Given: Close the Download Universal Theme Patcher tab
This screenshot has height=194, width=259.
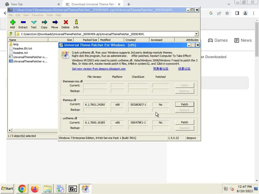Looking at the screenshot, I should coord(119,4).
